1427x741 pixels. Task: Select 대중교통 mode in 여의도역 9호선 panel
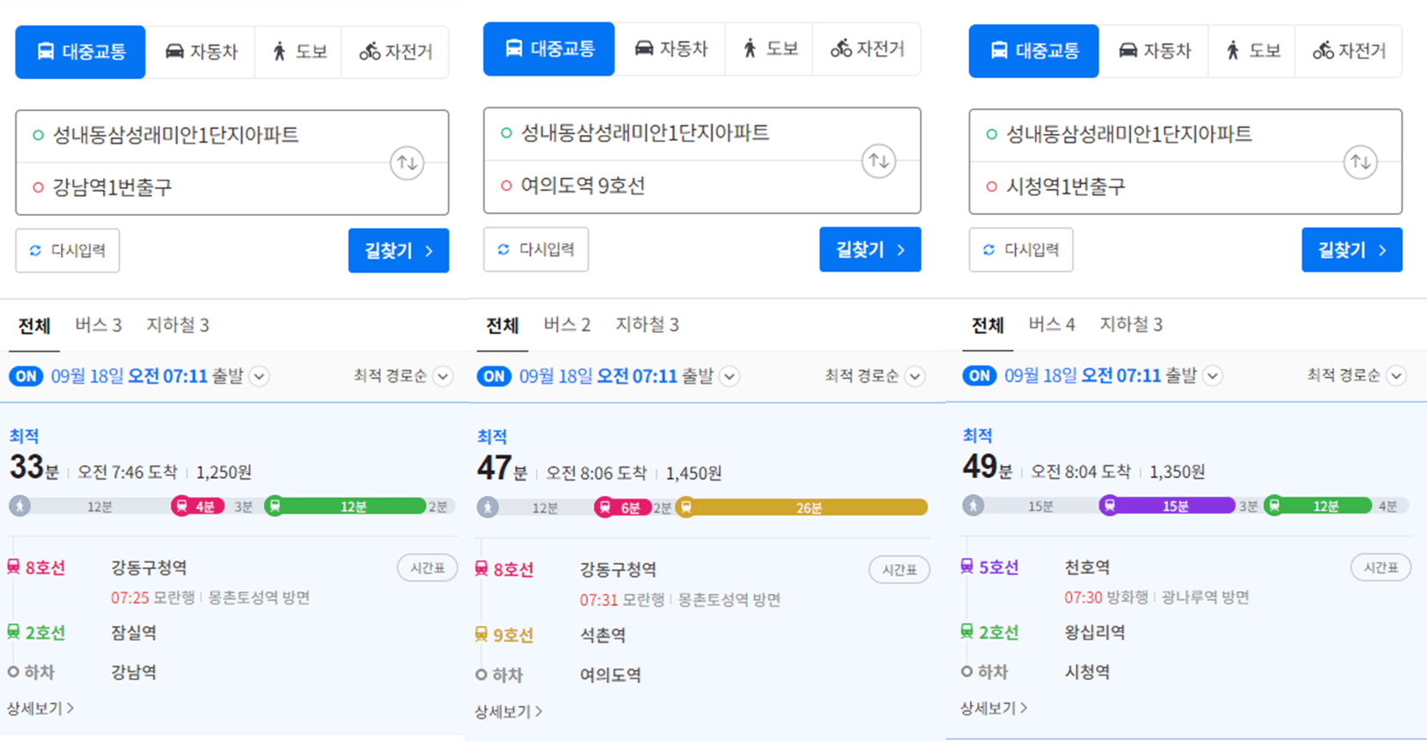548,49
